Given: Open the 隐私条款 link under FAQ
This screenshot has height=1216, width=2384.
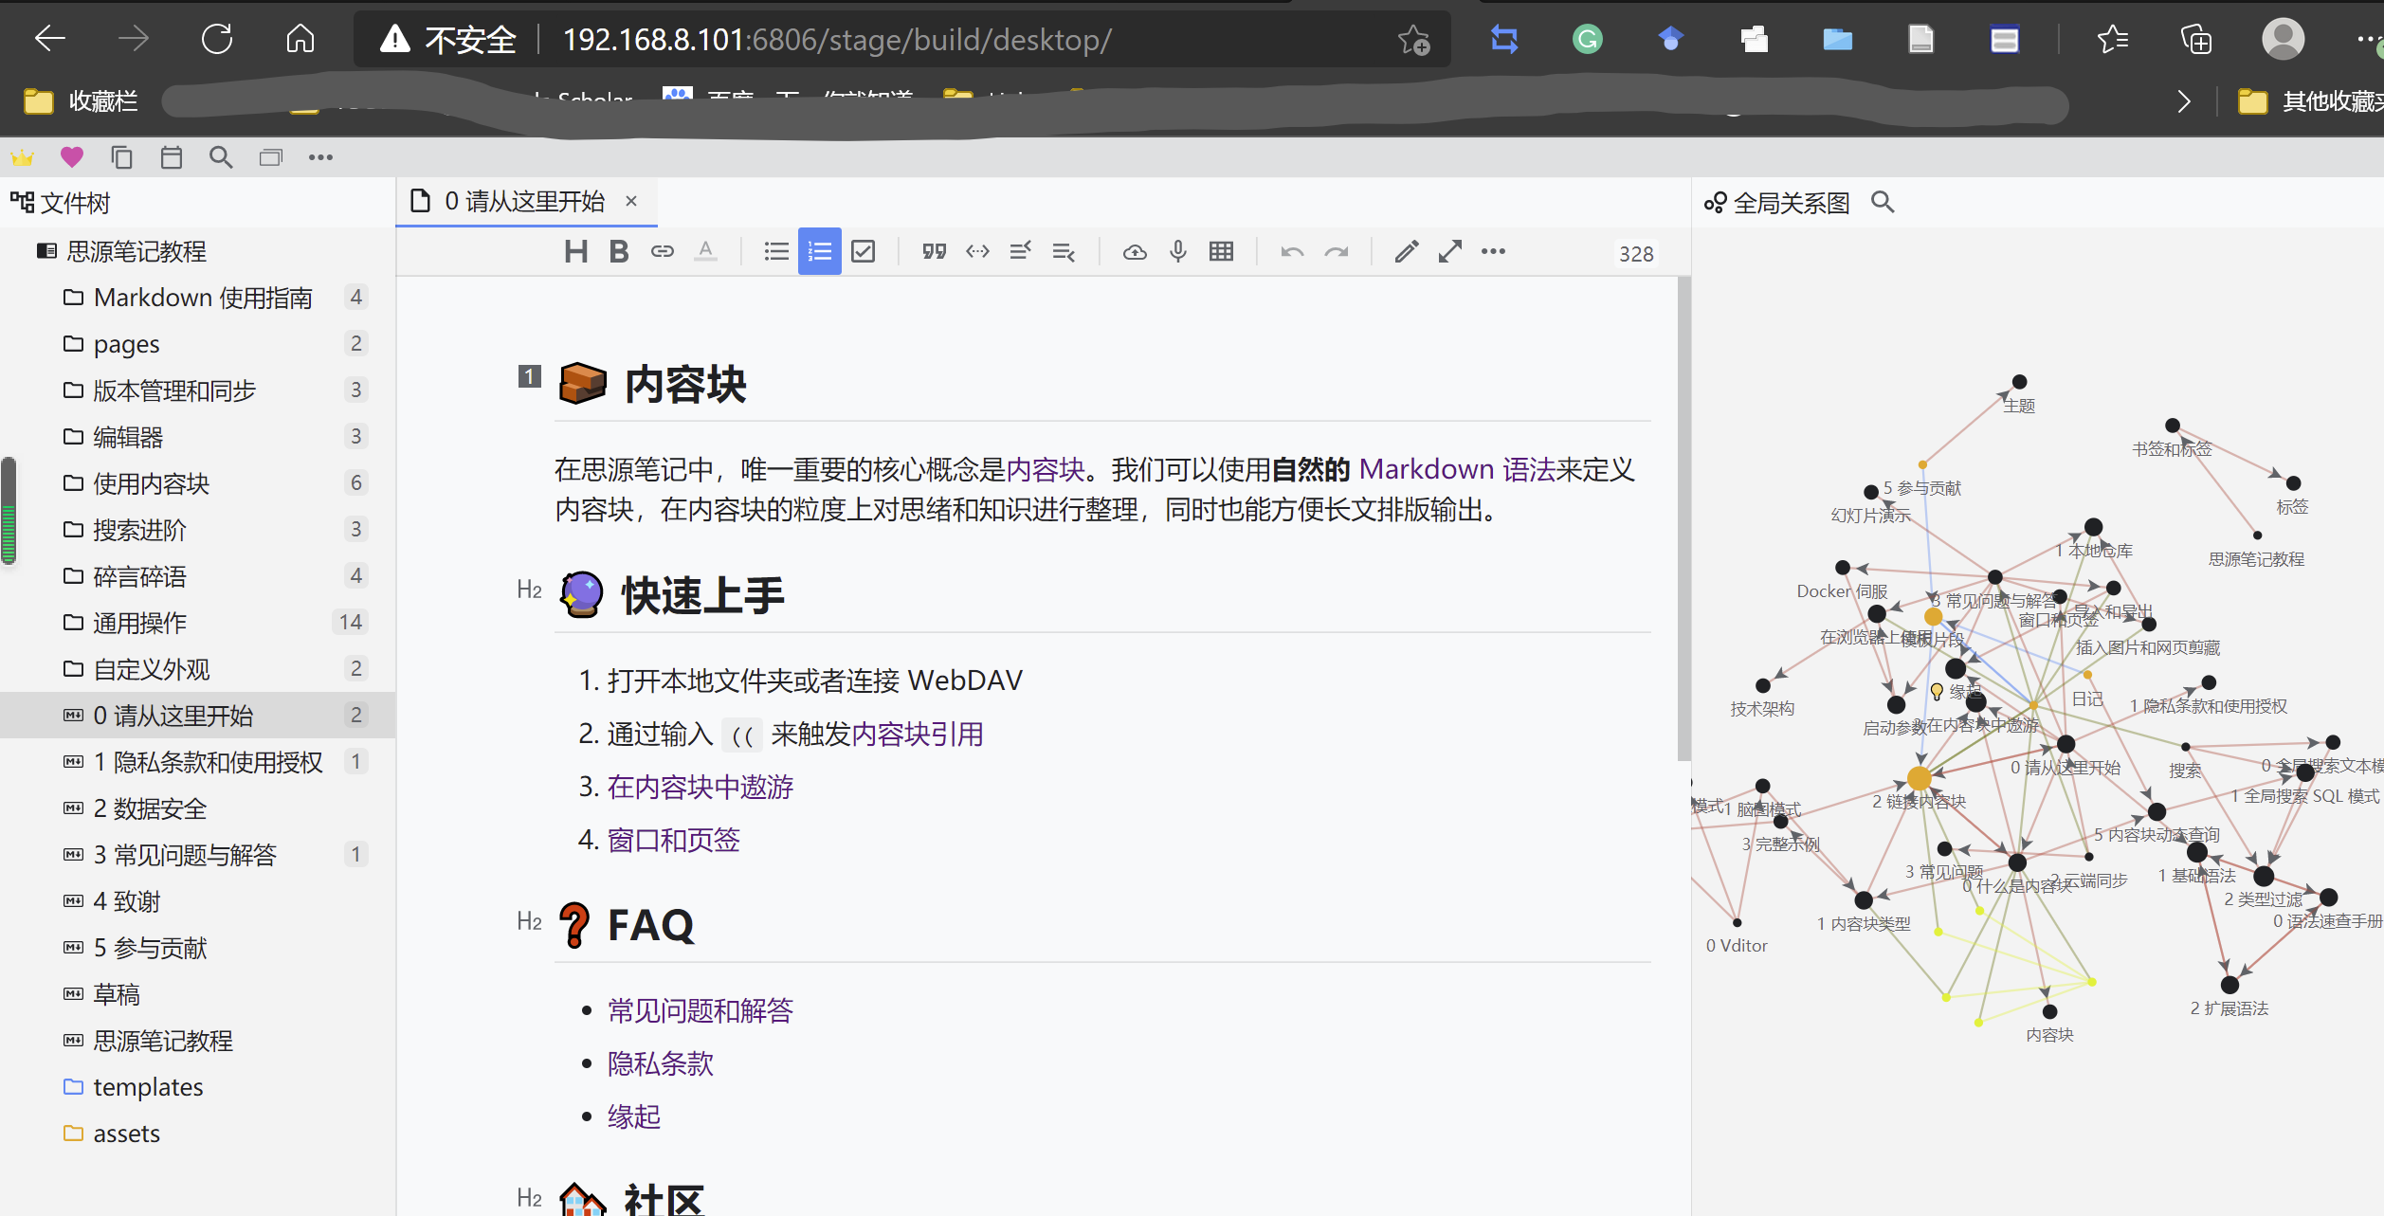Looking at the screenshot, I should (x=660, y=1063).
